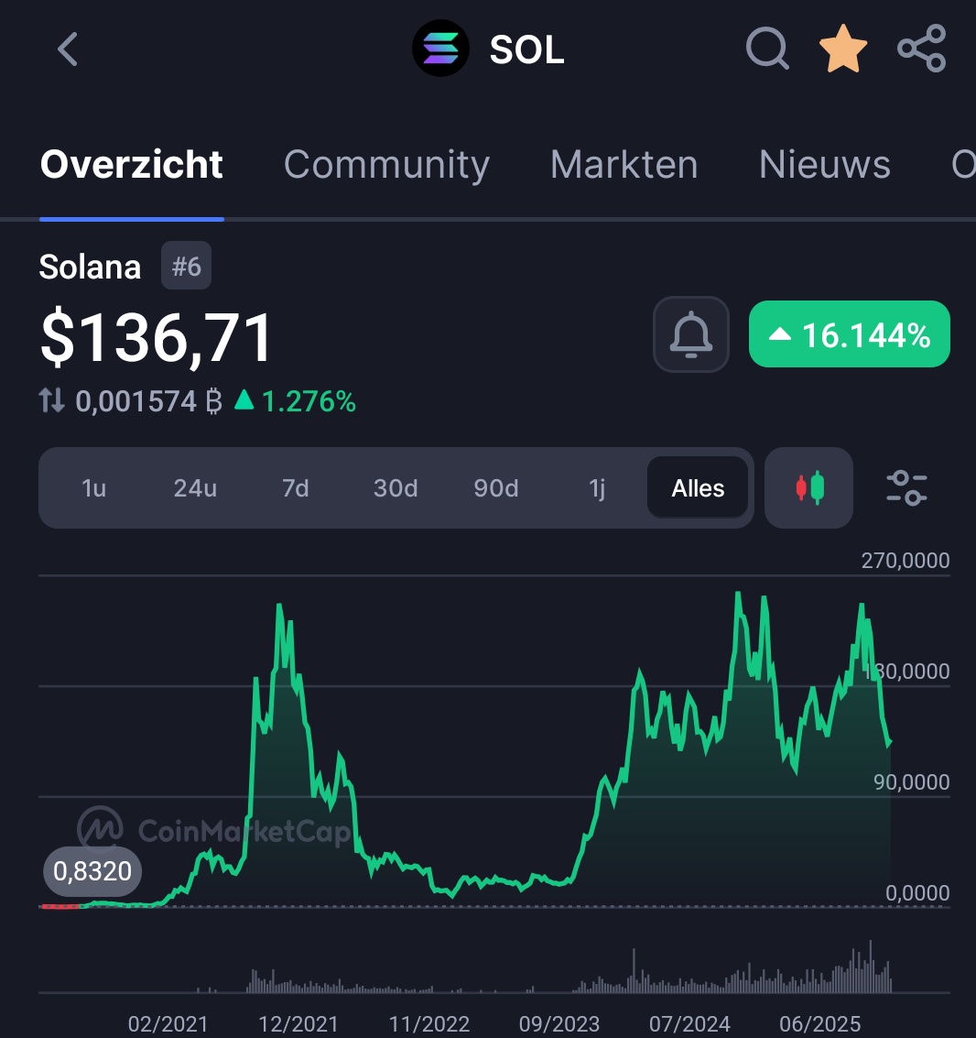Screen dimensions: 976x1038
Task: Tap the green 16.144% change badge
Action: pos(850,334)
